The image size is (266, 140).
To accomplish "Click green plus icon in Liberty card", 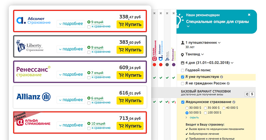I will click(89, 47).
